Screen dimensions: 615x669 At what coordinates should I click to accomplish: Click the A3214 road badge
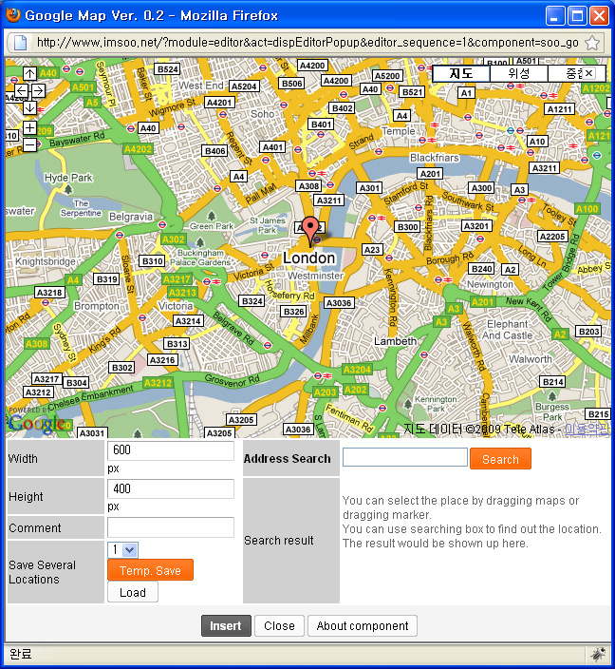[188, 321]
